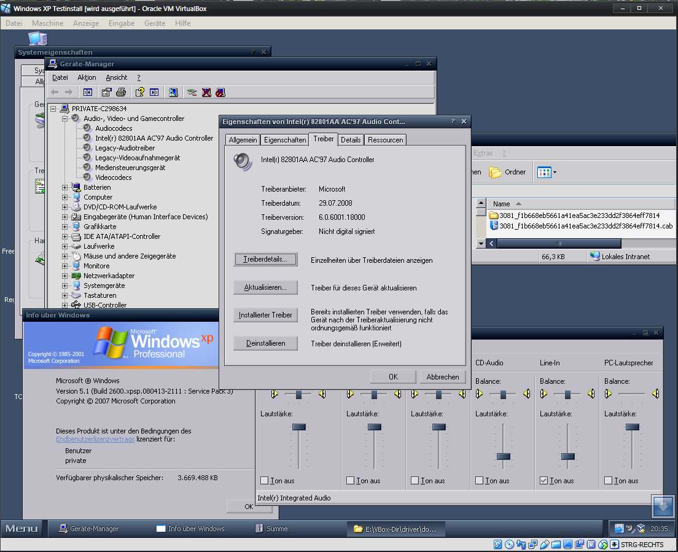678x552 pixels.
Task: Expand the Netzwerkadapter node
Action: coord(64,276)
